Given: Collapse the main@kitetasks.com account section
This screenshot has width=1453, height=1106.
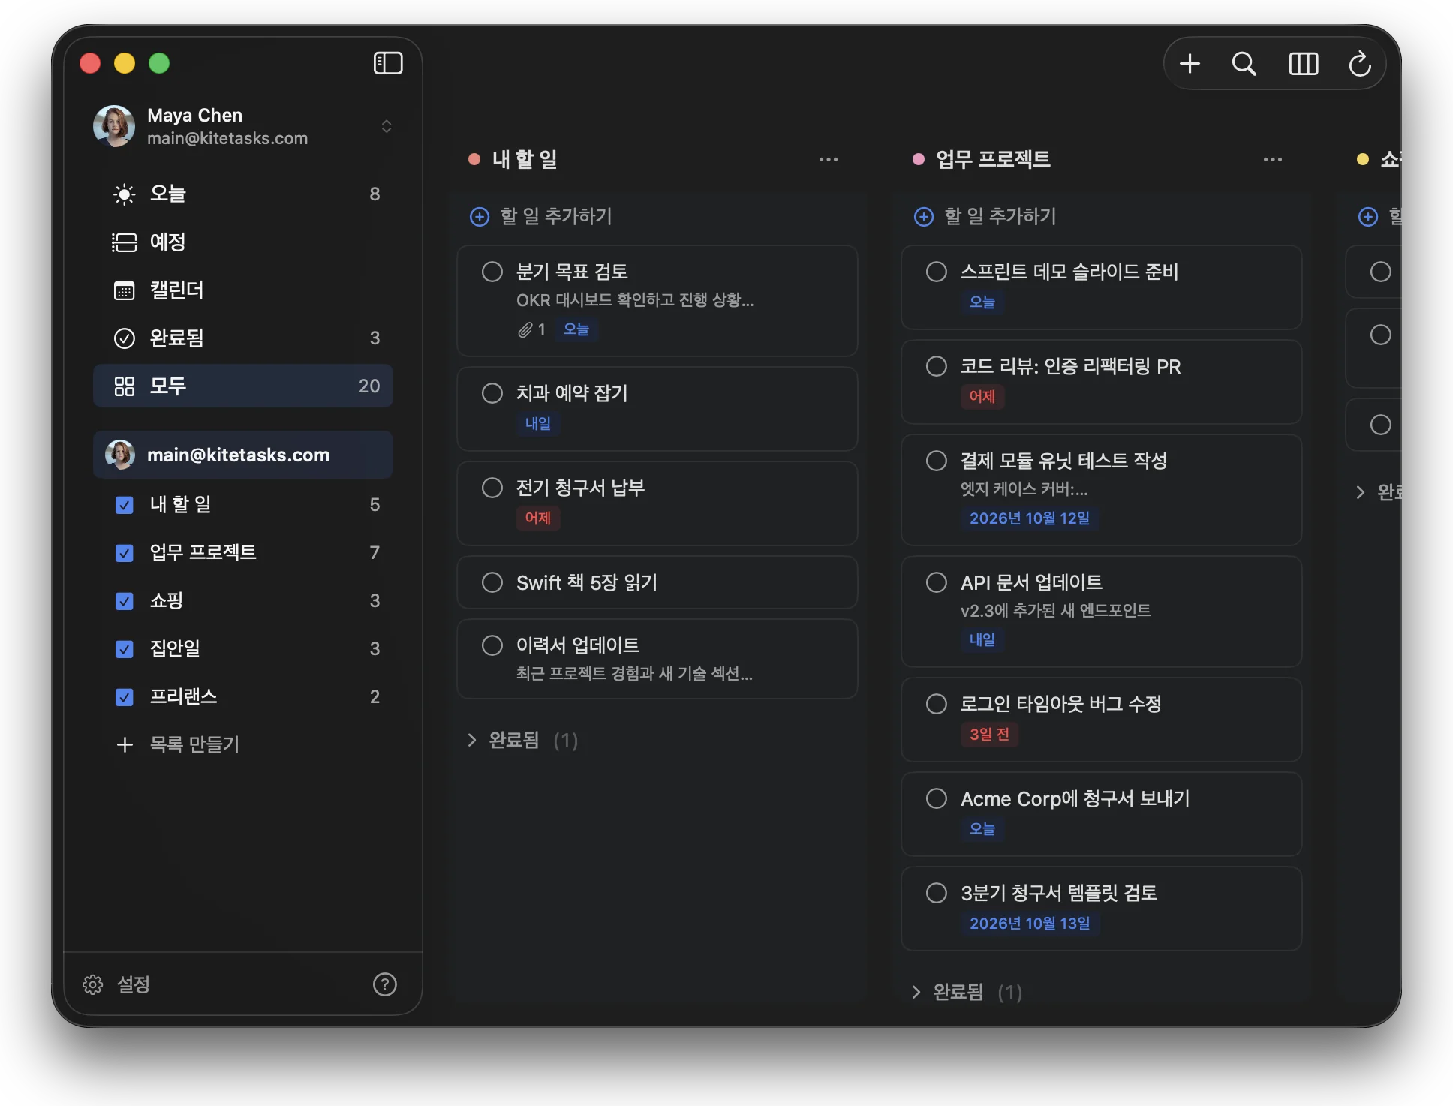Looking at the screenshot, I should click(x=243, y=455).
